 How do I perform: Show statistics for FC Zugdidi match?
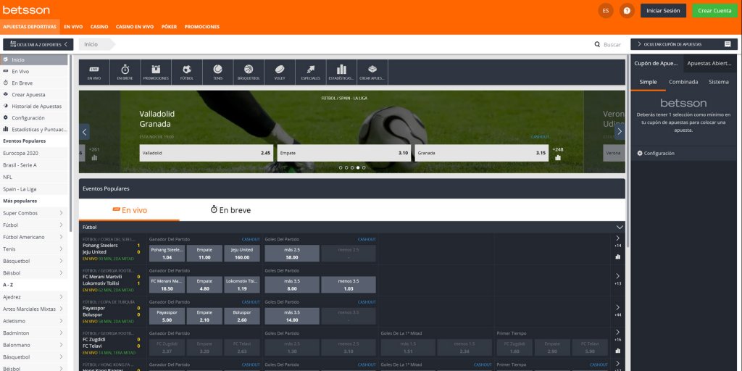point(617,351)
